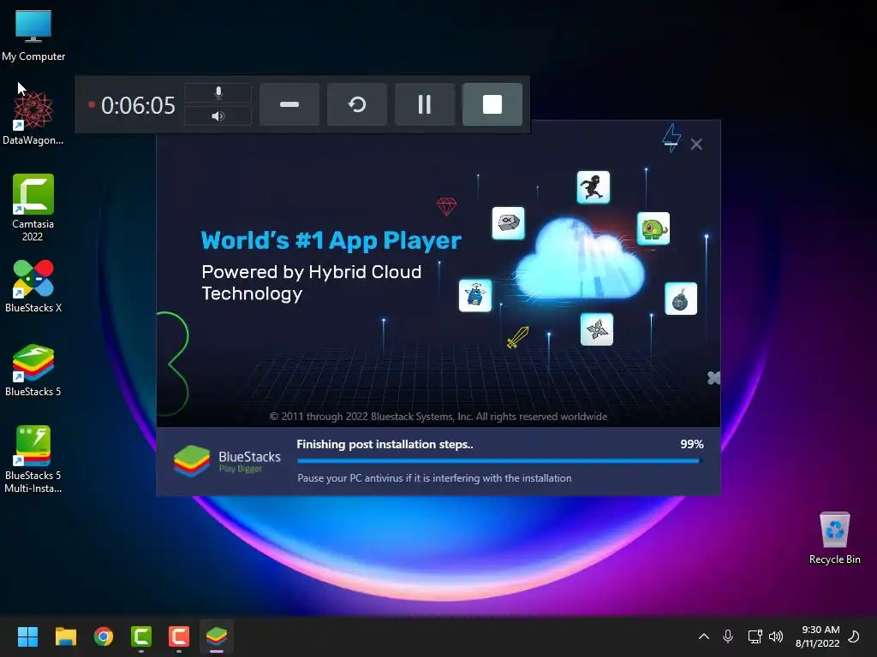Switch to BlueStacks installer in the taskbar
This screenshot has width=877, height=657.
[217, 636]
